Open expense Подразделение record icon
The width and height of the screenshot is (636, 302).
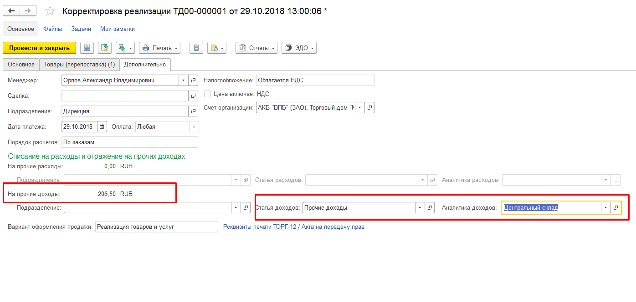click(x=246, y=180)
